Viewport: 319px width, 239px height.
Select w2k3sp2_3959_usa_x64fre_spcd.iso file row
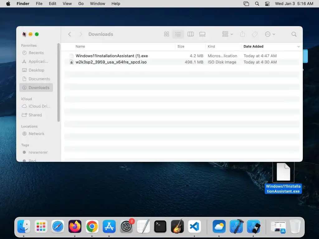pyautogui.click(x=182, y=62)
